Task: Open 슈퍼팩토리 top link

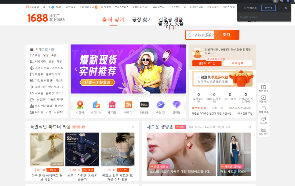Action: coord(158,7)
